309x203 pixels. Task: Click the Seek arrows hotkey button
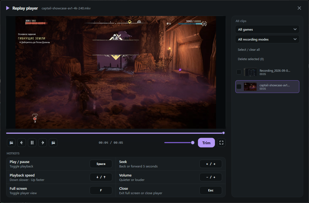pos(211,164)
